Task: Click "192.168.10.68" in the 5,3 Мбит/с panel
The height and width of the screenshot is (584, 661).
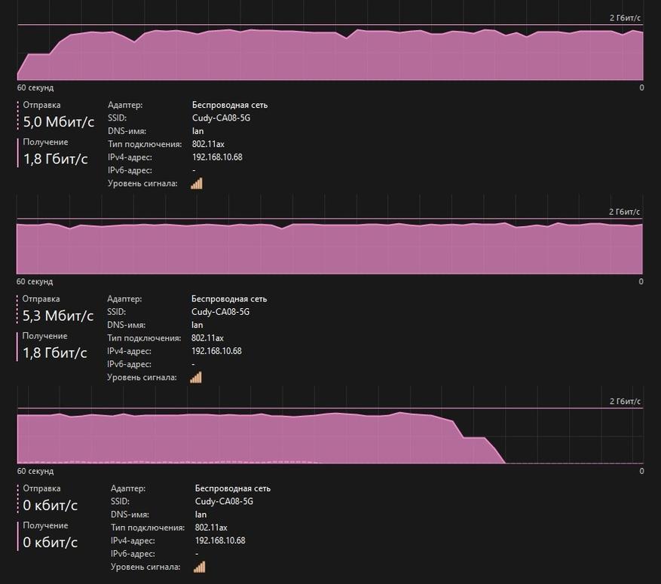Action: pos(216,351)
